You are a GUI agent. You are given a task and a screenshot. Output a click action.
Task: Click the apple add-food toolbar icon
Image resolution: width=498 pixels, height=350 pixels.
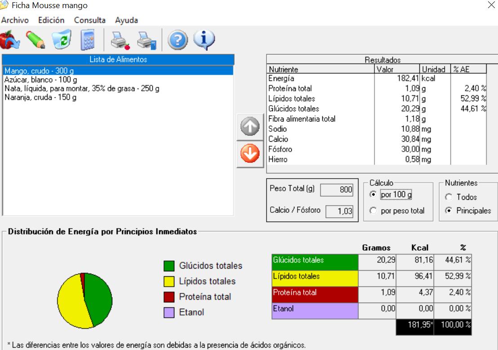point(9,40)
